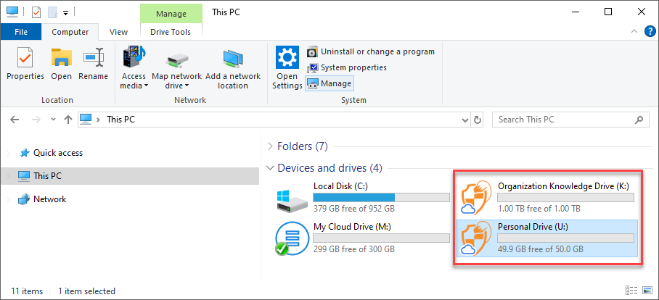Click the This PC title bar system icon
Screen dimensions: 659x300
tap(12, 12)
